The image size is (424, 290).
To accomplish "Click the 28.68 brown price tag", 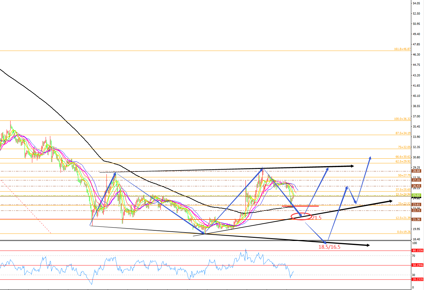I will pos(416,171).
